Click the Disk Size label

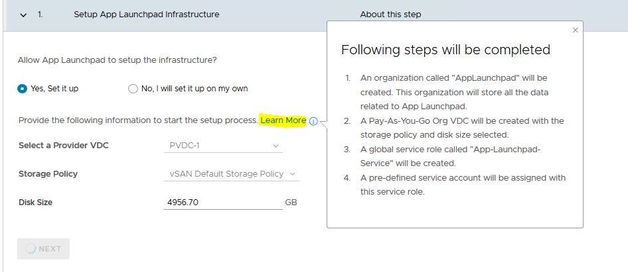(x=35, y=202)
